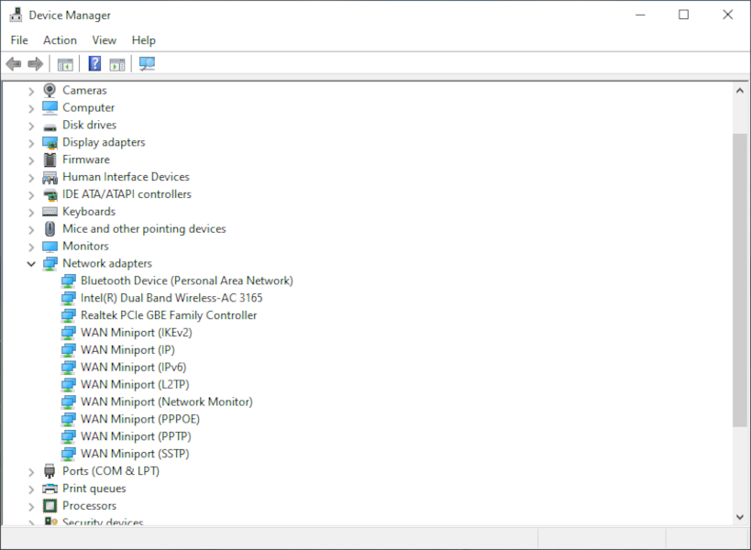
Task: Click the scrollbar up arrow
Action: pos(739,91)
